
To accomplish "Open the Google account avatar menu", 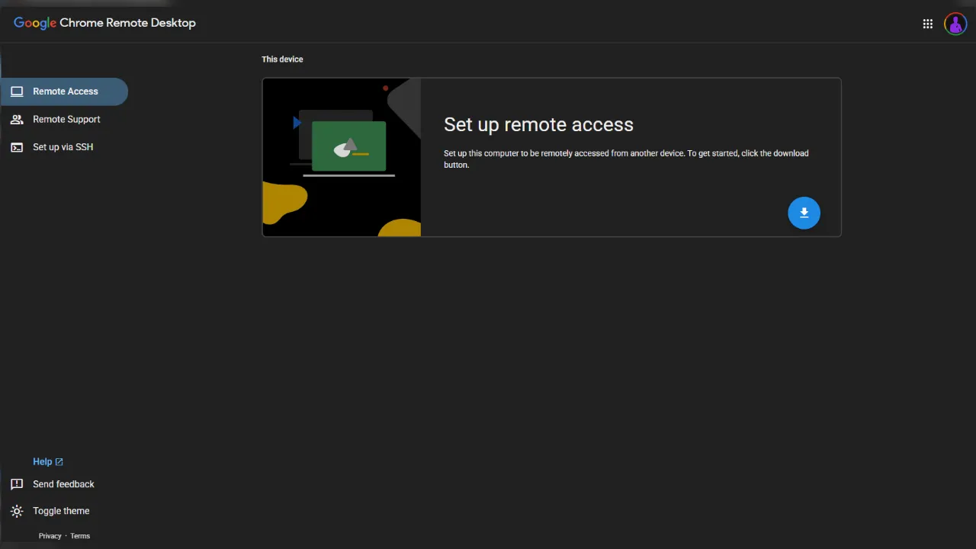I will (x=955, y=24).
